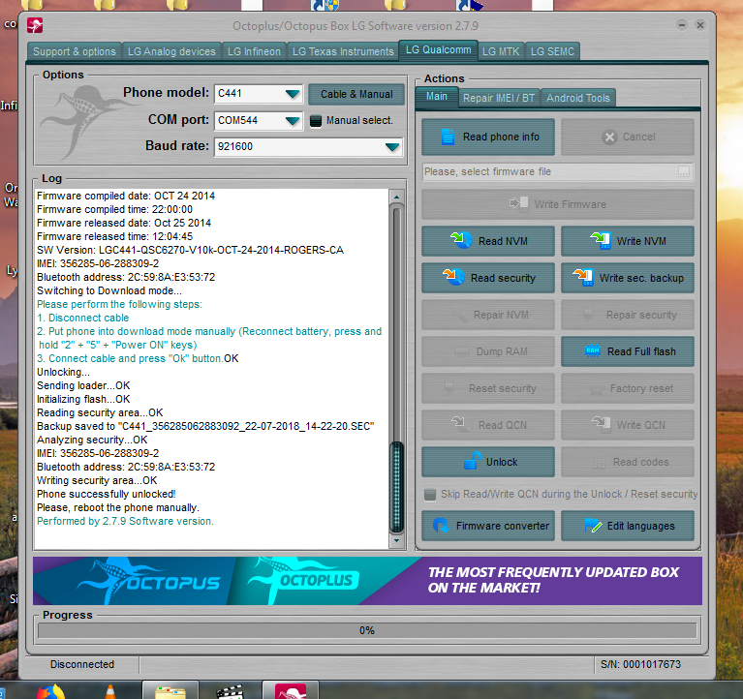
Task: Click the Read Full flash chip icon
Action: 592,350
